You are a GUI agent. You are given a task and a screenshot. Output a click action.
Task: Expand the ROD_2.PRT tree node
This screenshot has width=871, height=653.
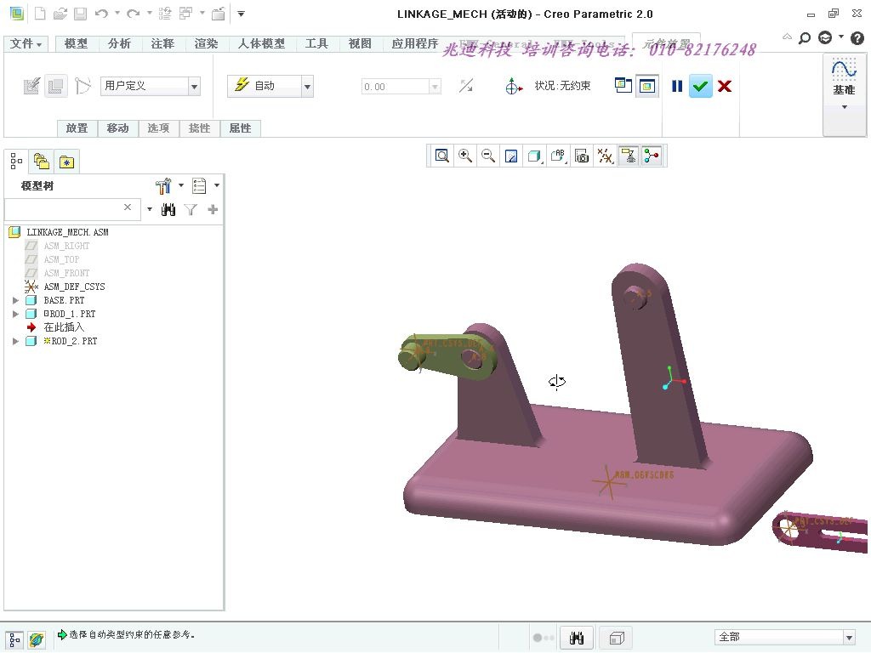point(15,341)
